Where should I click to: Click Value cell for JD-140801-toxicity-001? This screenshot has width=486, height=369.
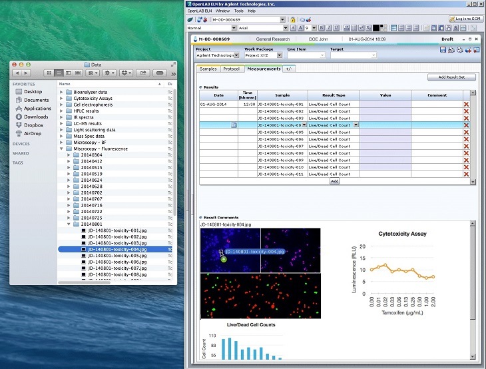385,104
